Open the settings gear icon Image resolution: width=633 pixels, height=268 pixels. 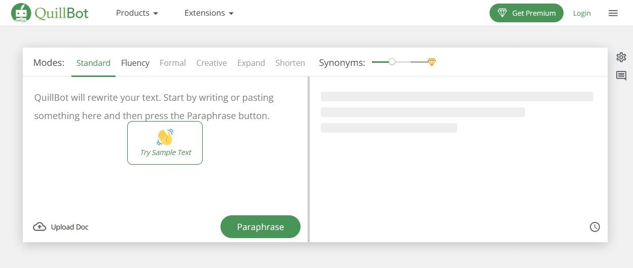tap(621, 57)
